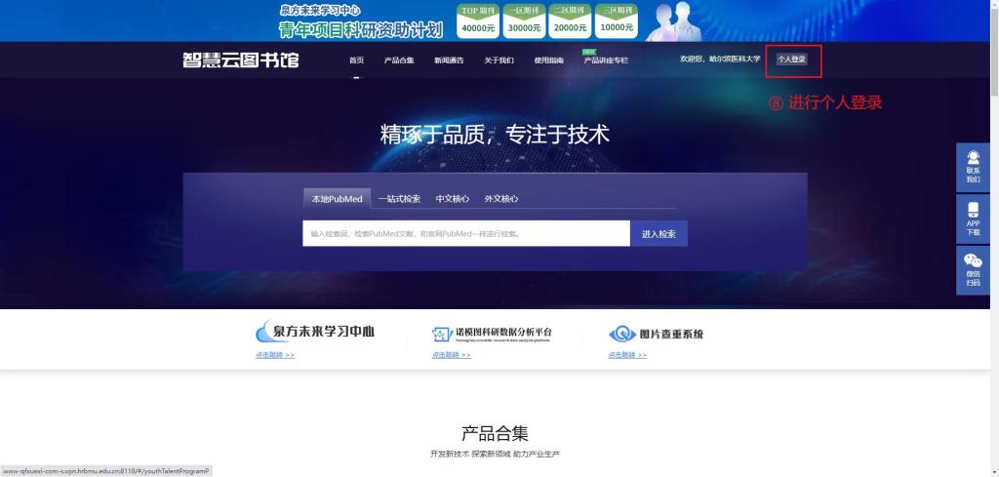Click the 诺模图科研数据分析平台 logo
The image size is (999, 477).
[492, 334]
